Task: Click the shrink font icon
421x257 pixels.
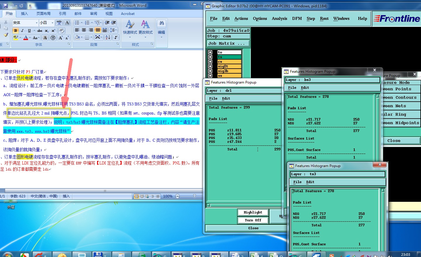Action: tap(67, 38)
